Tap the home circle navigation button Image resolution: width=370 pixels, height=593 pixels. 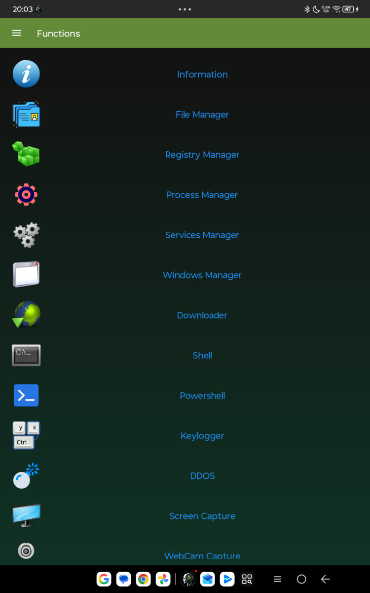pyautogui.click(x=301, y=579)
